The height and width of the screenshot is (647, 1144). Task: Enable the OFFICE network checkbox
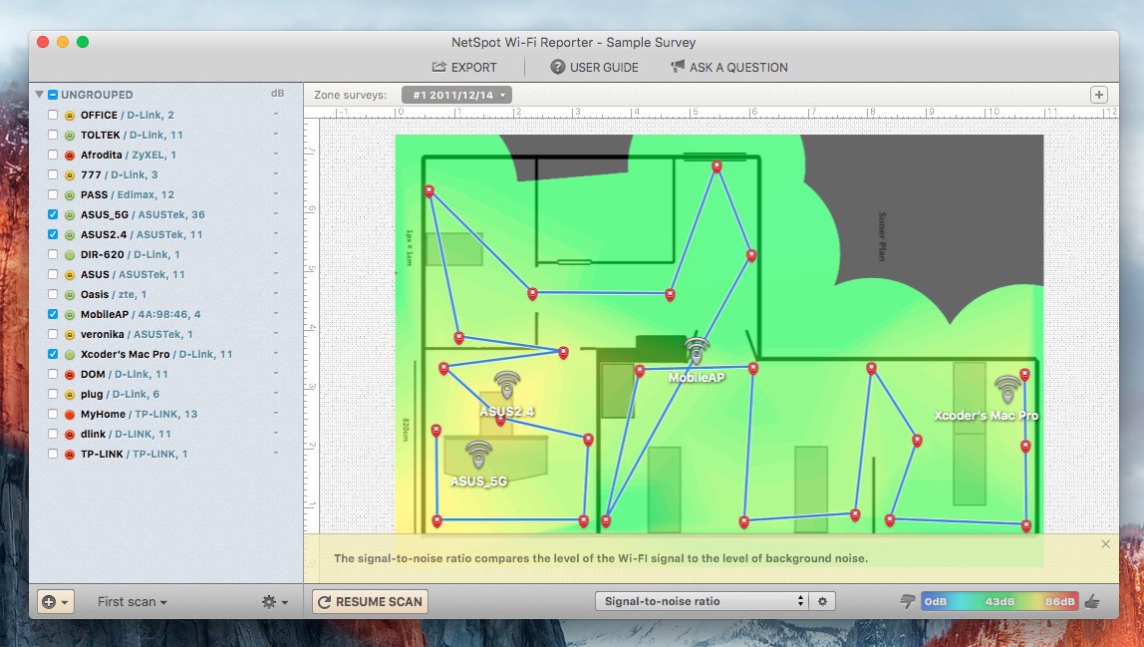(53, 115)
